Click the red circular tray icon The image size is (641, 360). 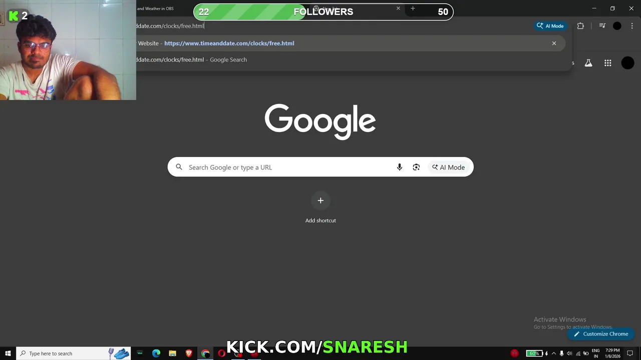[514, 353]
